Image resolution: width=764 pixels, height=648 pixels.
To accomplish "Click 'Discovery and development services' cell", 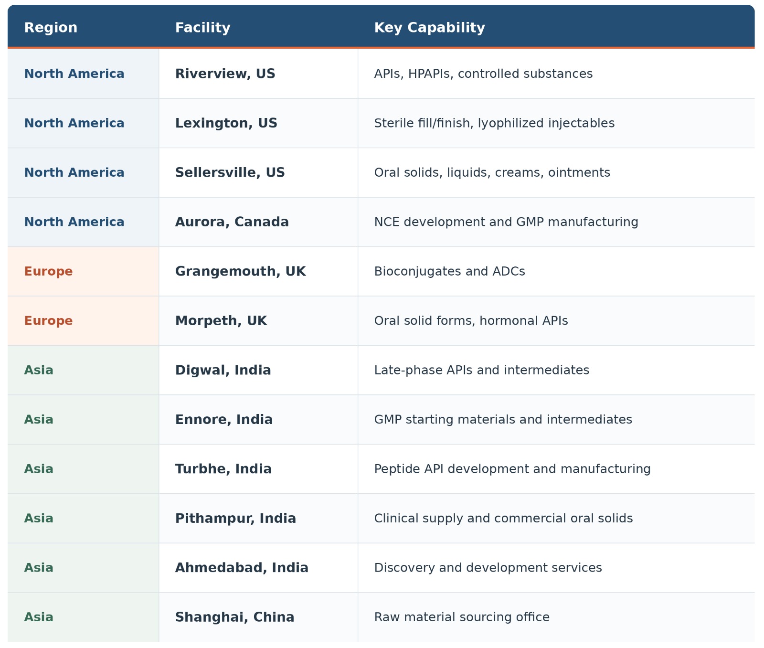I will 556,568.
